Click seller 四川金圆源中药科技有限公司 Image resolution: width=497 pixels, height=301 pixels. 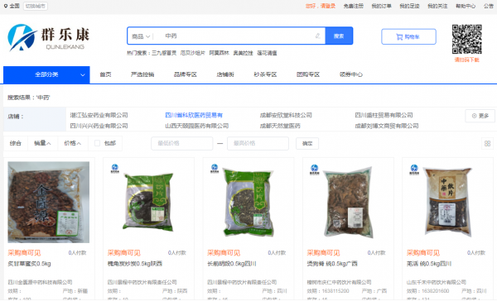tap(40, 282)
